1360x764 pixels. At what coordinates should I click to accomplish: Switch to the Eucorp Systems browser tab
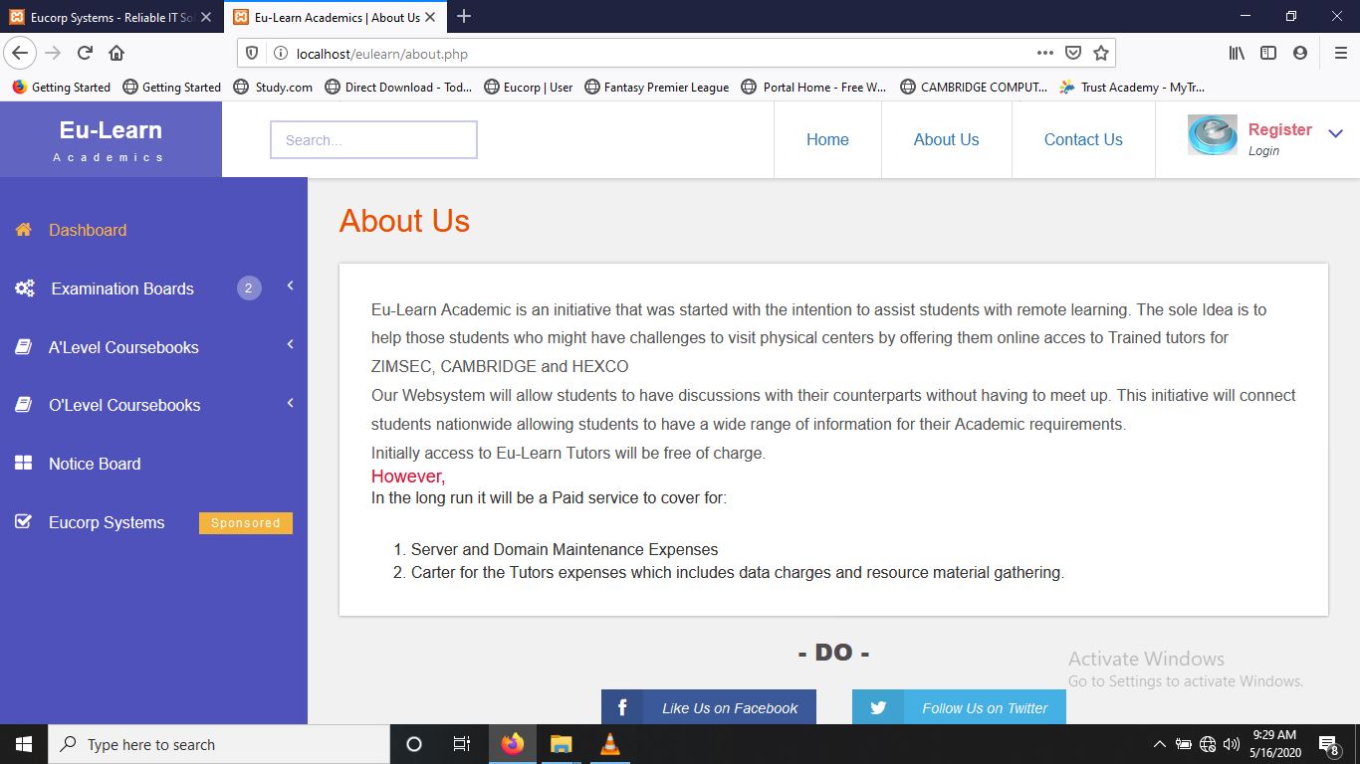[x=110, y=17]
